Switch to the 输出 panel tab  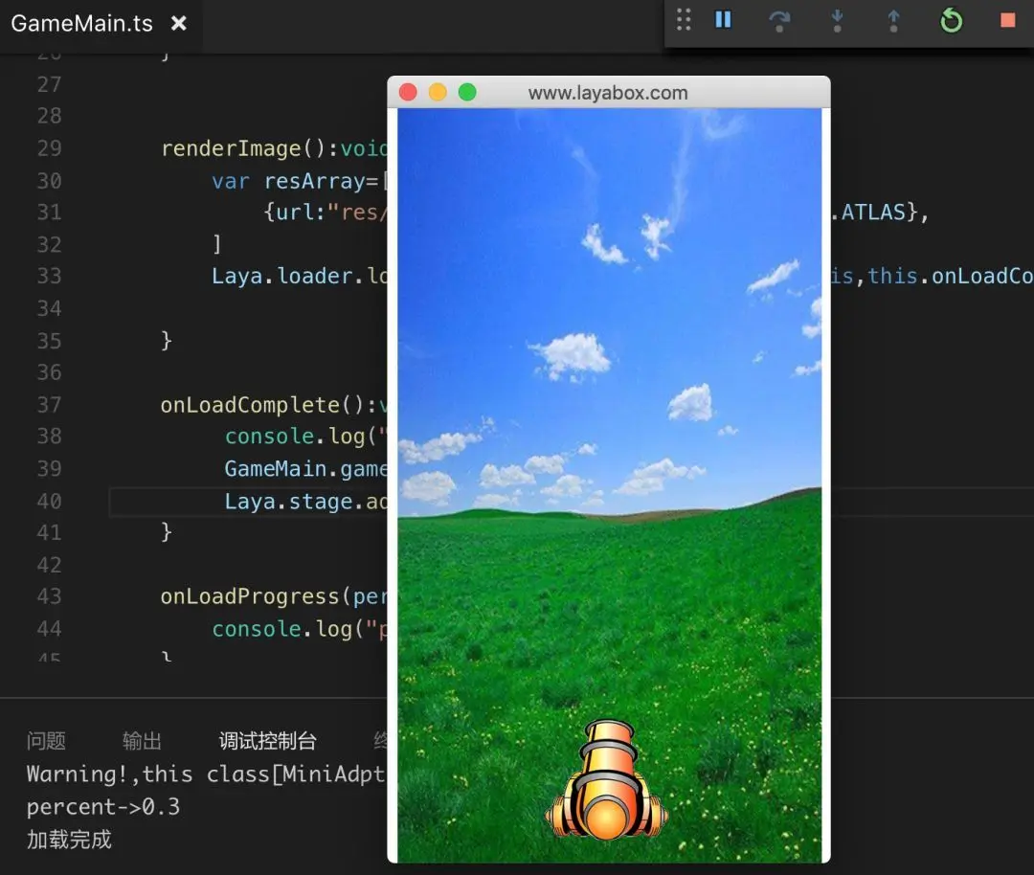click(x=142, y=740)
